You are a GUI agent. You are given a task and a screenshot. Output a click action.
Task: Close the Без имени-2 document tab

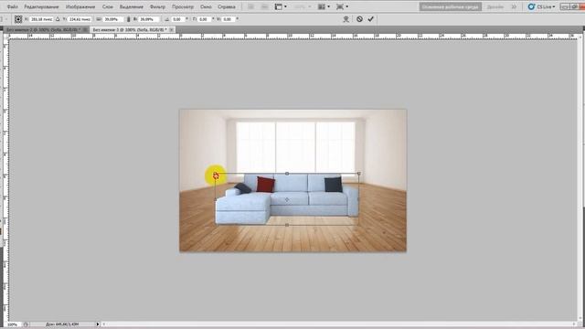coord(85,29)
